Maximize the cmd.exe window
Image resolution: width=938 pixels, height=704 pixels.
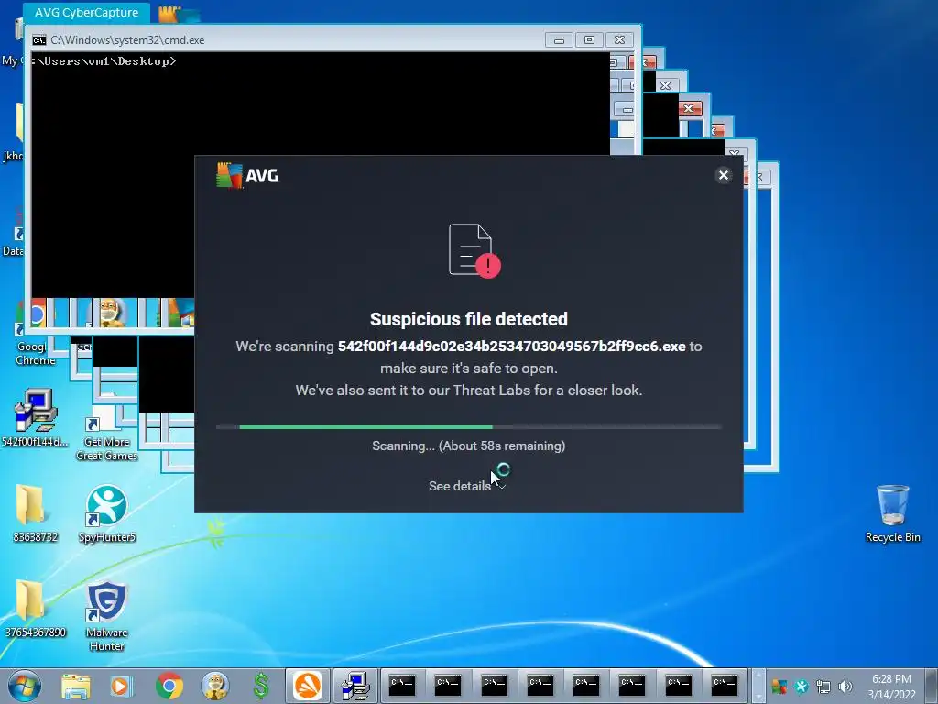point(589,40)
